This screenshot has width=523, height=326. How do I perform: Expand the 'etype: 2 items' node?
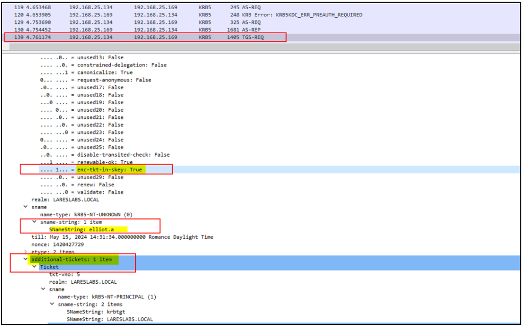(x=26, y=252)
